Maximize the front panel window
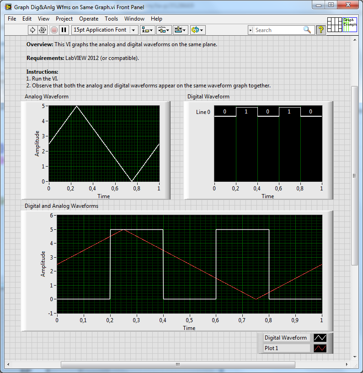The height and width of the screenshot is (373, 363). (x=331, y=5)
